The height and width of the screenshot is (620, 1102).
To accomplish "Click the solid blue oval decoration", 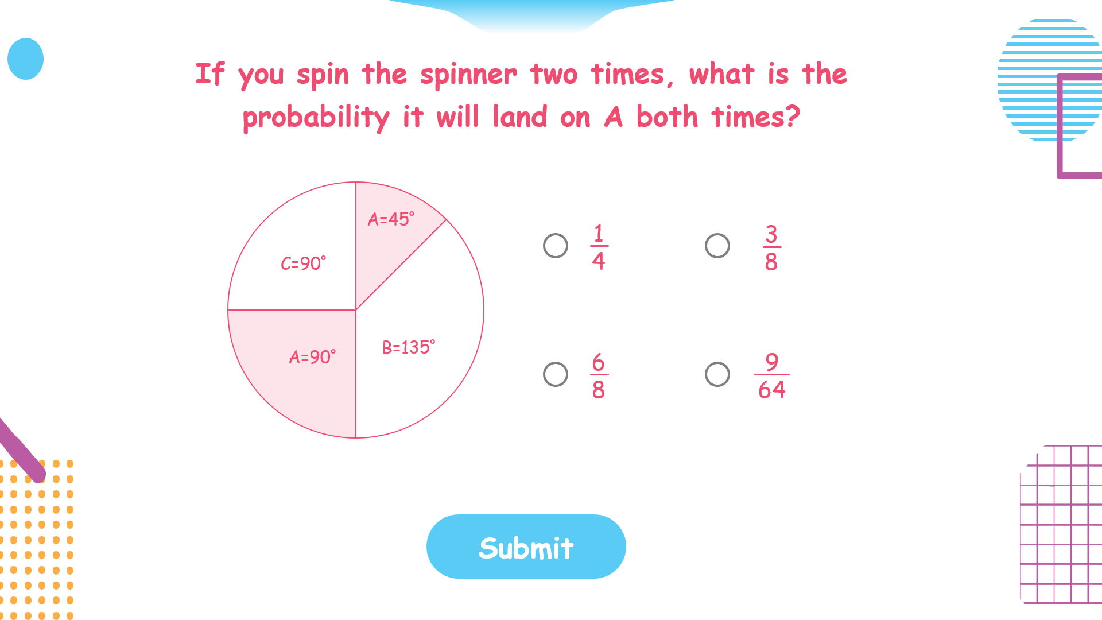I will (x=25, y=59).
